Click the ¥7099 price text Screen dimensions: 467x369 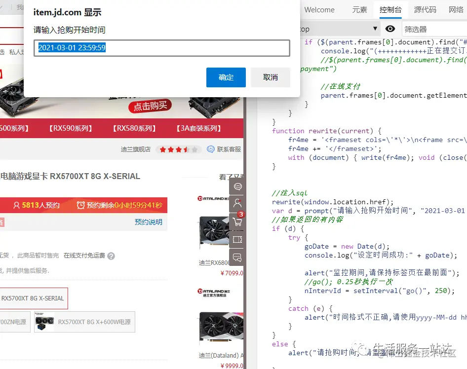pyautogui.click(x=232, y=273)
